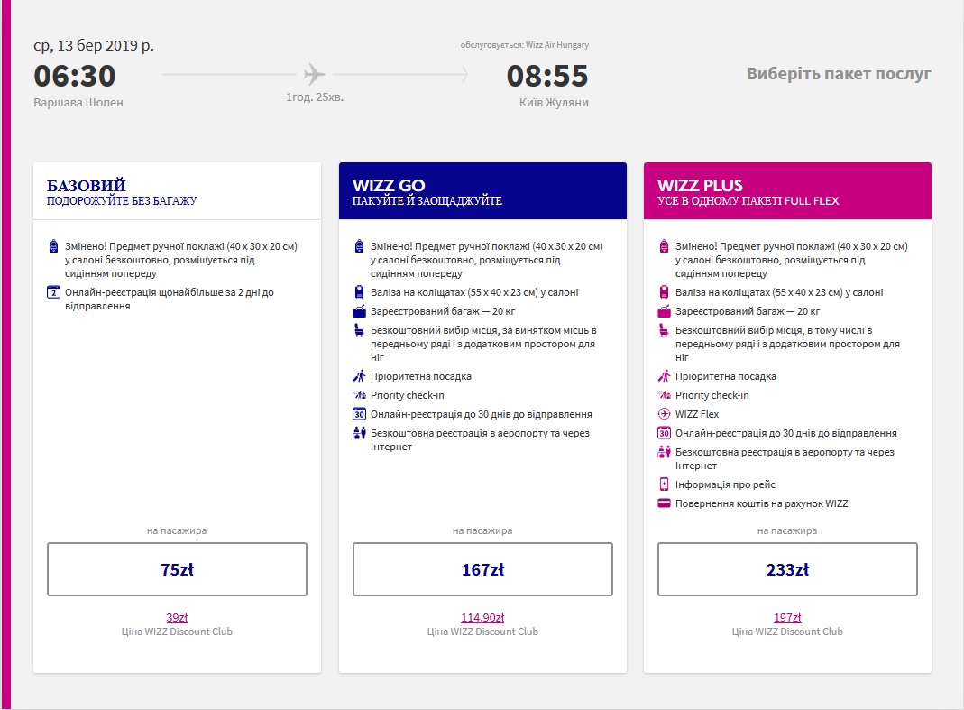Click airport check-in icon in WIZZ GO

point(359,434)
